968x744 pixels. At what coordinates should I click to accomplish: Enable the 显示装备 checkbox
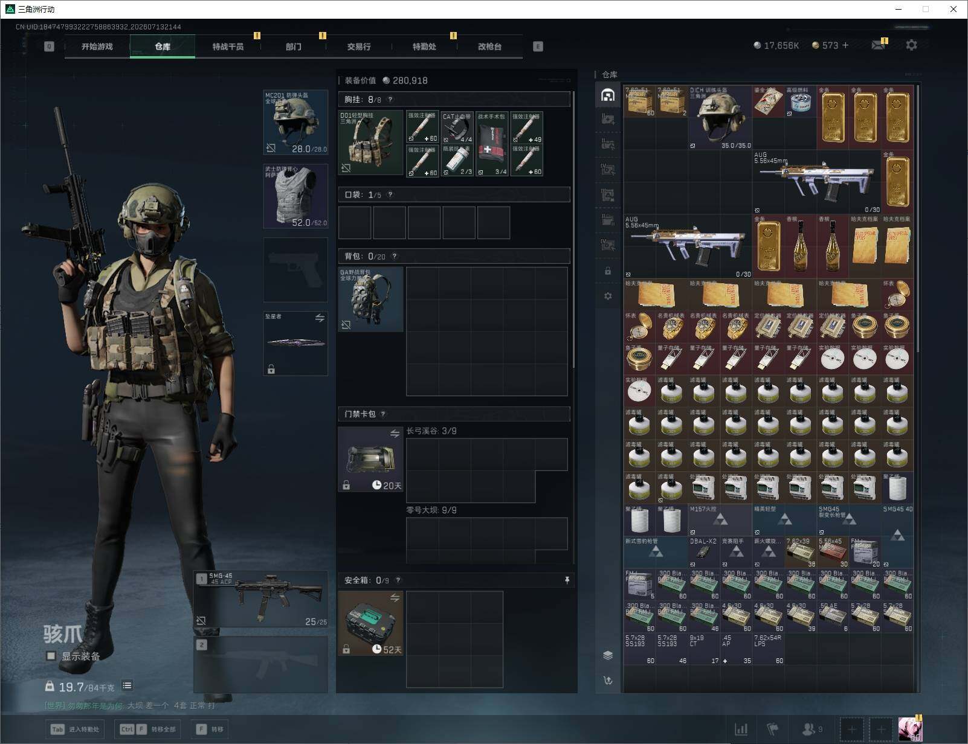point(51,656)
